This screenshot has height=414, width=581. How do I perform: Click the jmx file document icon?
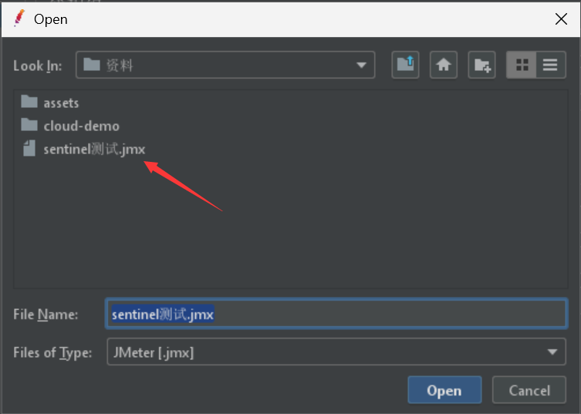(x=29, y=148)
